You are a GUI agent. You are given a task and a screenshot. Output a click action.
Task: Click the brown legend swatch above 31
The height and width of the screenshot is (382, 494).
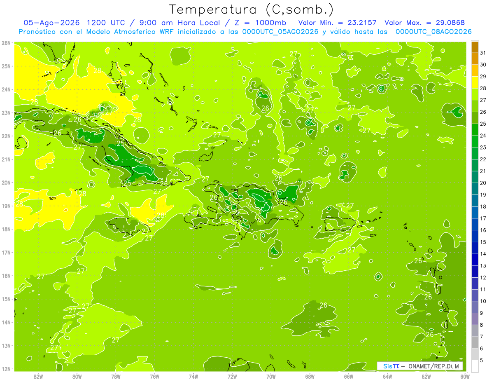(x=475, y=47)
